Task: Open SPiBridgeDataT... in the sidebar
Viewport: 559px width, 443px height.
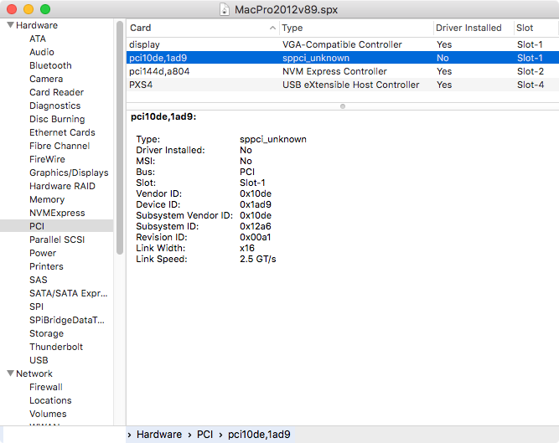Action: coord(67,320)
